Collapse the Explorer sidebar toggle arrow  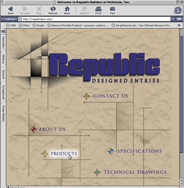point(3,31)
